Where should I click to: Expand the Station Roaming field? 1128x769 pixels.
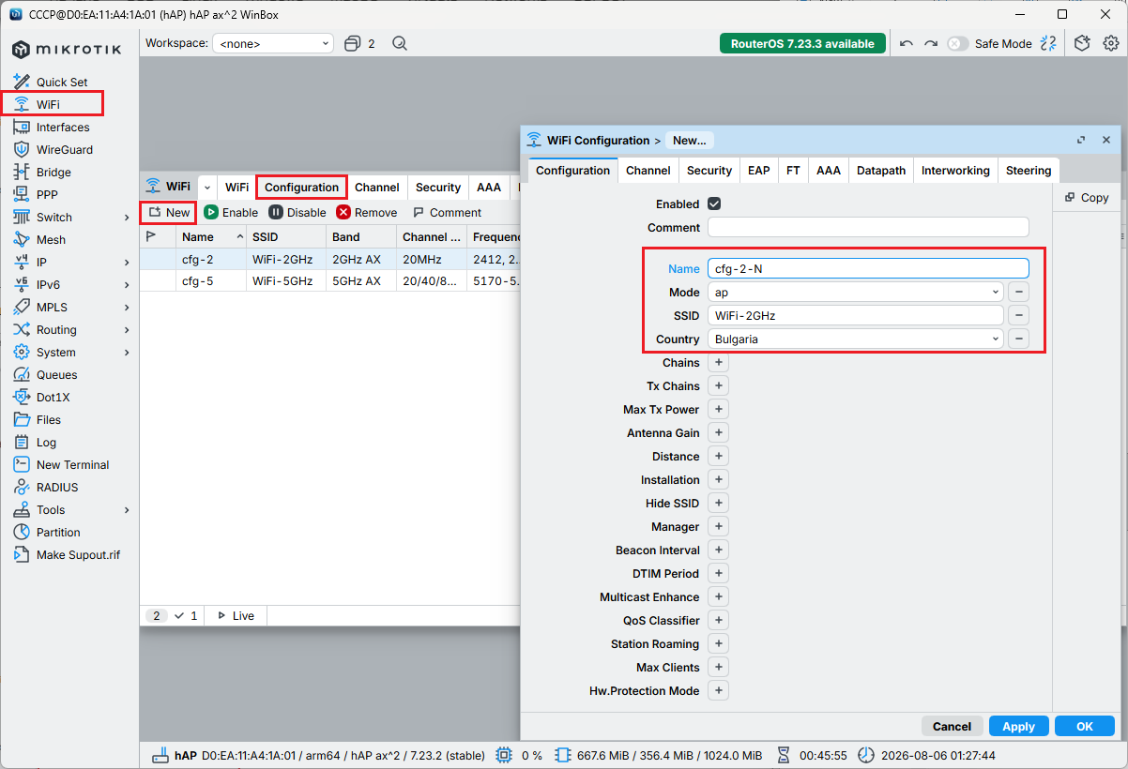tap(718, 644)
